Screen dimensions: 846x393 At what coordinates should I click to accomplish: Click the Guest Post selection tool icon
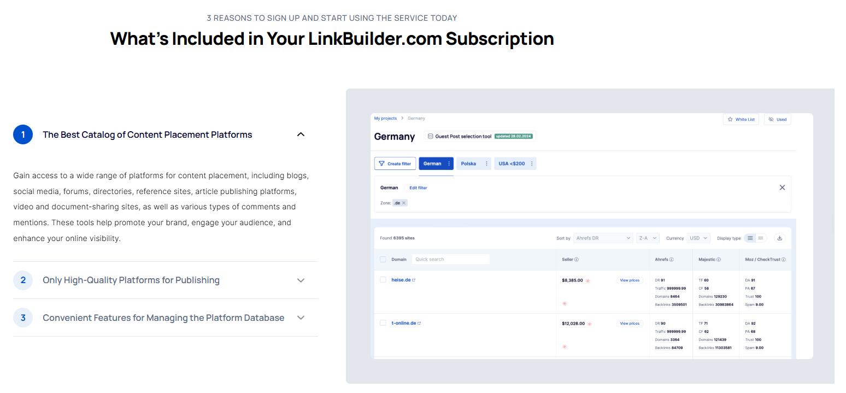430,136
